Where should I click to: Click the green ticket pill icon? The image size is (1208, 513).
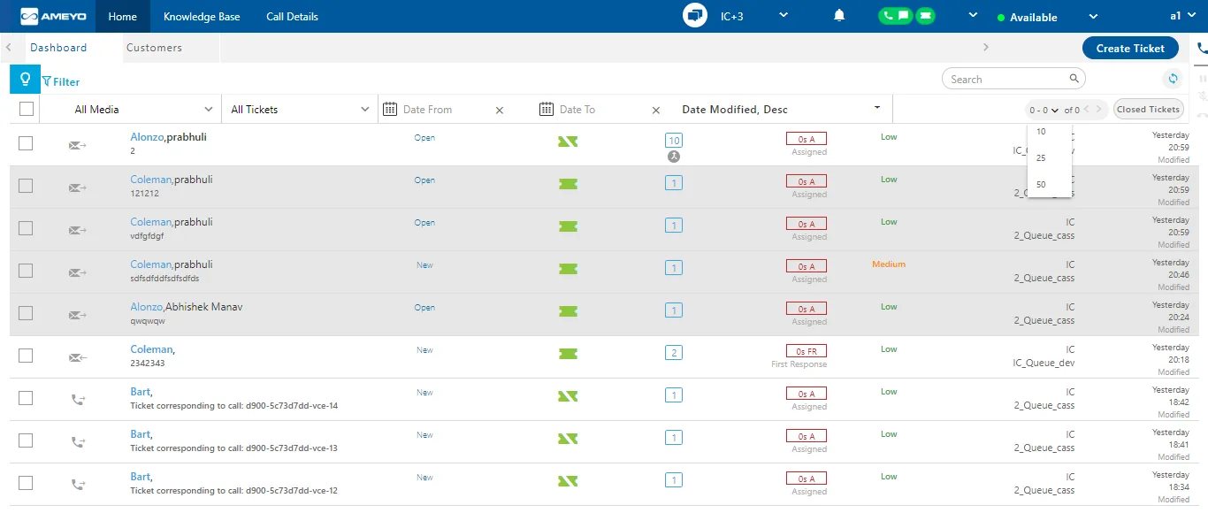(925, 16)
